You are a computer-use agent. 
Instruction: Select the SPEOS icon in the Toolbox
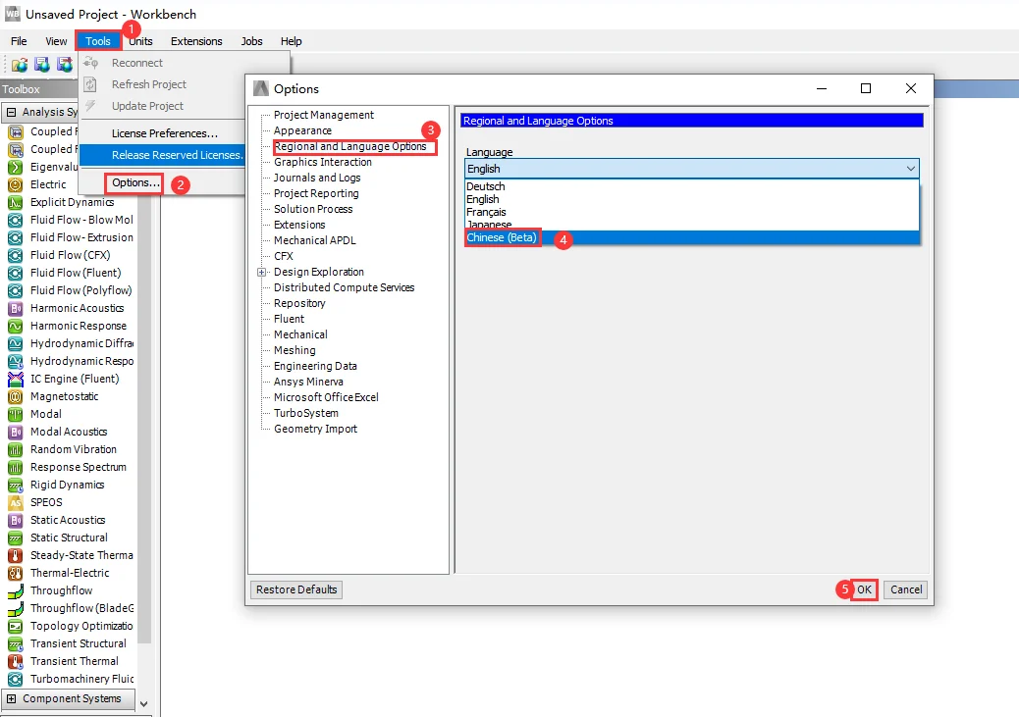pyautogui.click(x=15, y=502)
